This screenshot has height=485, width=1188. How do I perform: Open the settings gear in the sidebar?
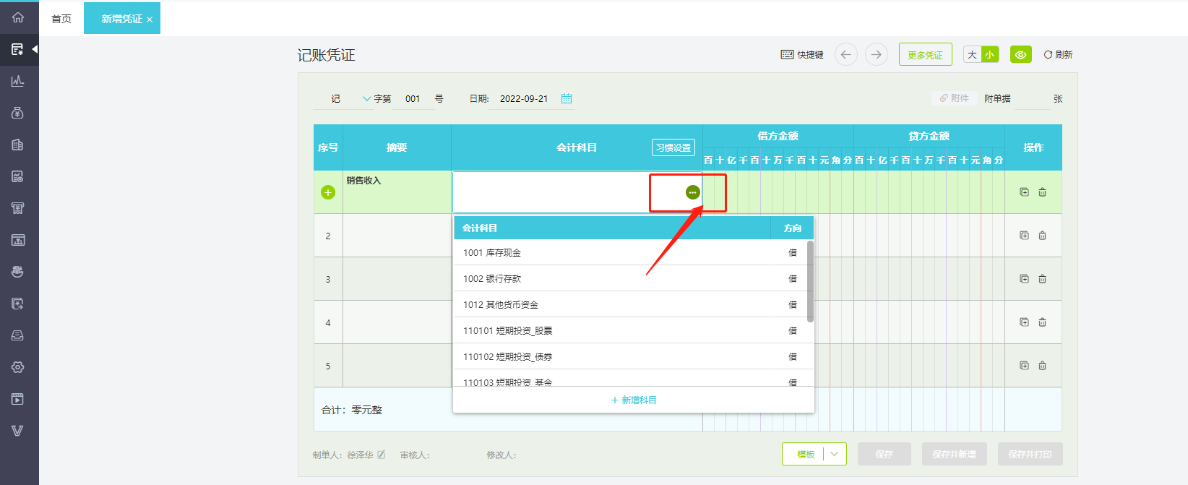point(18,367)
